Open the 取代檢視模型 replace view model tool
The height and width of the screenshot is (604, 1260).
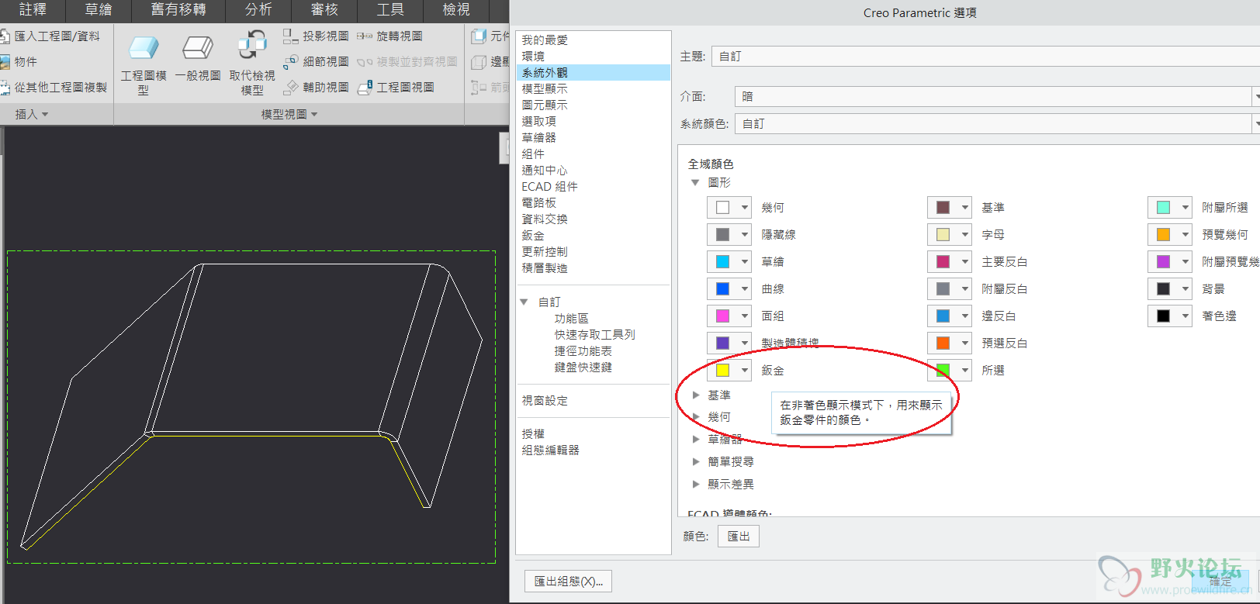click(x=252, y=64)
